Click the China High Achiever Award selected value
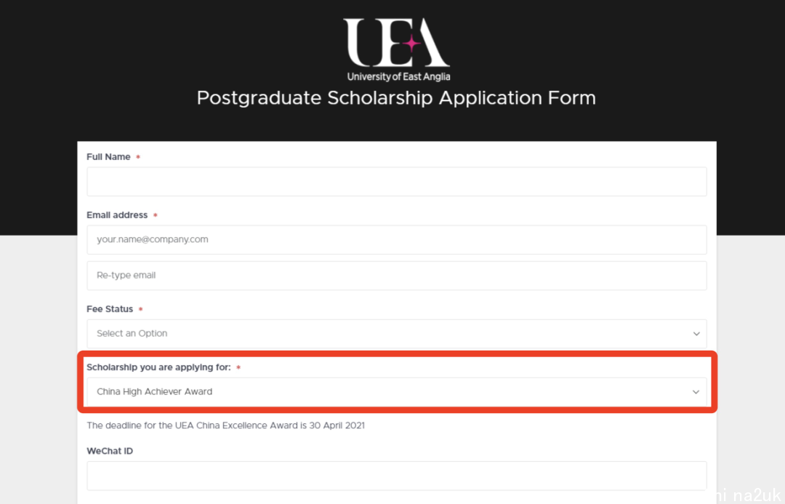This screenshot has height=504, width=785. click(154, 392)
